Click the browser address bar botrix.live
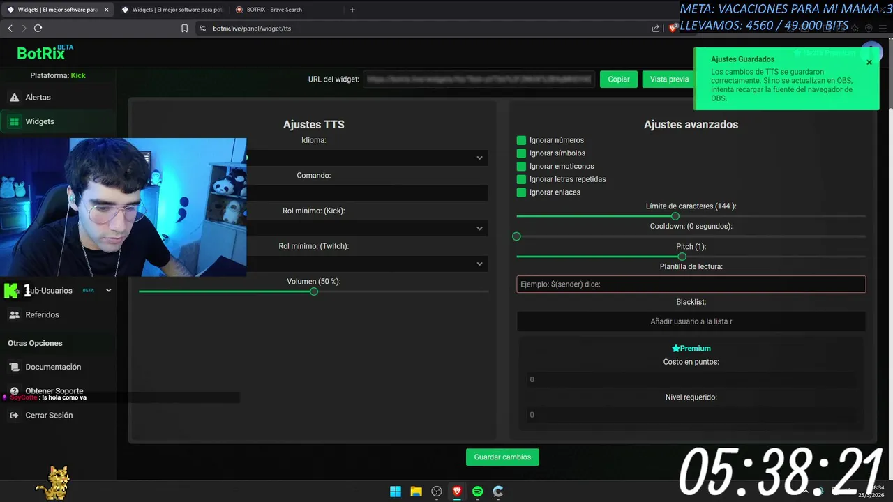 [252, 29]
